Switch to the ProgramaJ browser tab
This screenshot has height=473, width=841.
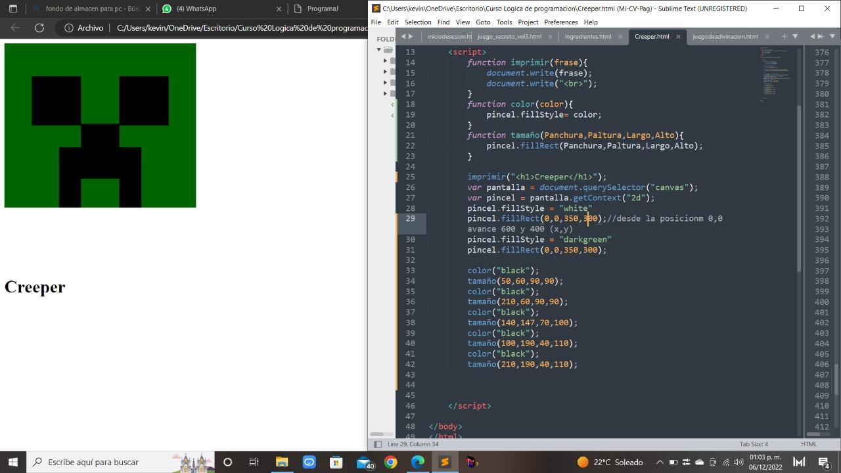[x=329, y=9]
